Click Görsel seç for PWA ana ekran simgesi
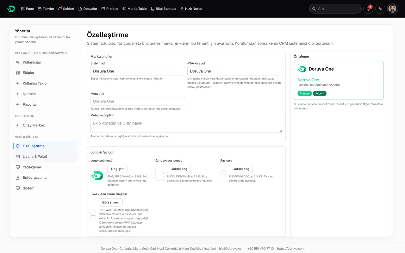Viewport: 405px width, 253px height. tap(110, 202)
